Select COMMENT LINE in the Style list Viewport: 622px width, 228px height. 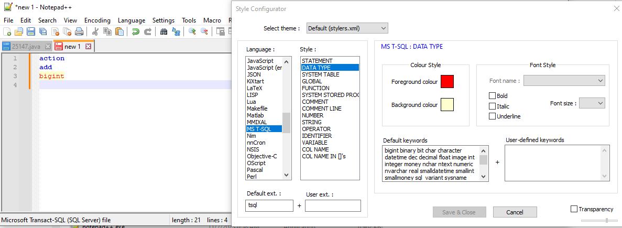[330, 108]
